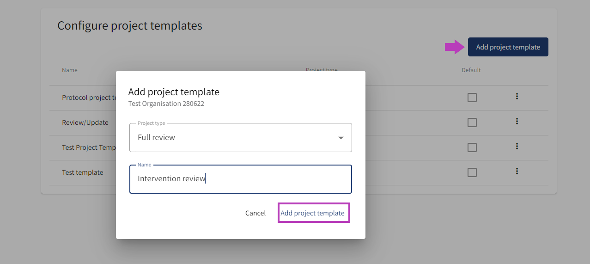Confirm with the dialog's Add project template button
The image size is (590, 264).
pyautogui.click(x=313, y=213)
